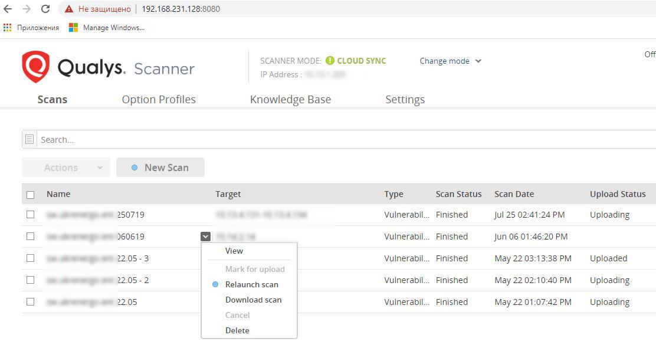Open the Actions dropdown
Screen dimensions: 656x348
tap(65, 168)
